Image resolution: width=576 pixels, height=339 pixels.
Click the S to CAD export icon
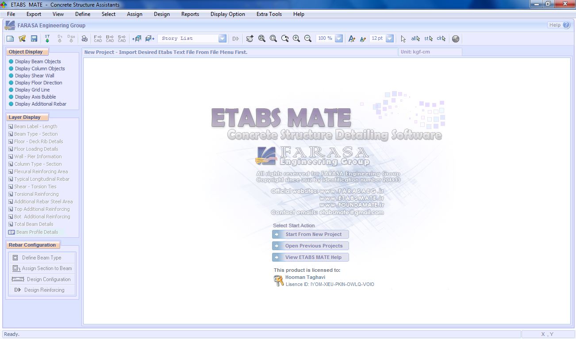(x=122, y=38)
